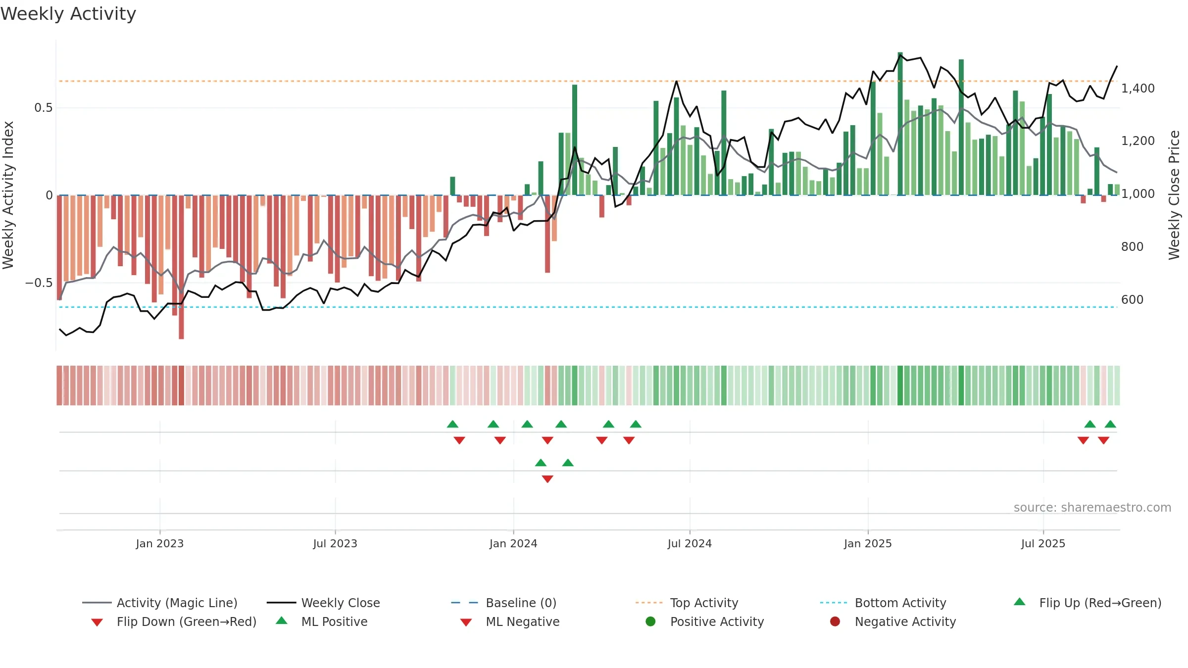Toggle the ML Negative legend entry
Screen dimensions: 1188x668
pyautogui.click(x=510, y=621)
